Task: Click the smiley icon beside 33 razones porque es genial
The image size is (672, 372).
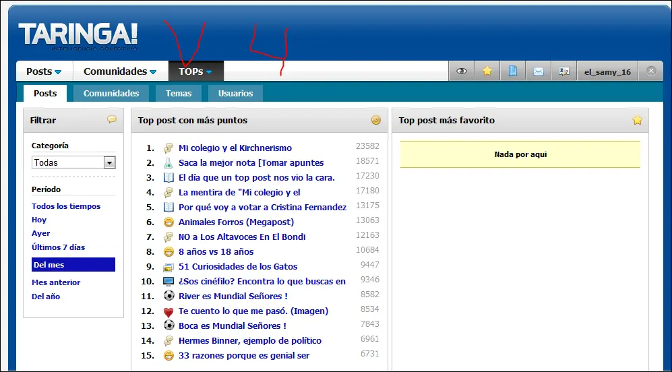Action: pyautogui.click(x=169, y=355)
